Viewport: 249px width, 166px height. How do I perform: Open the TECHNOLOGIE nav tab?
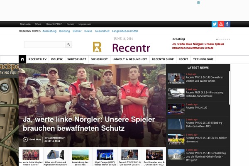(x=203, y=59)
